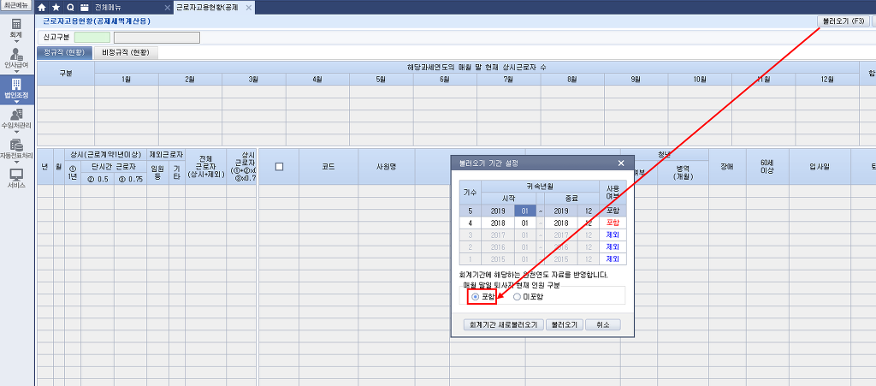Click the start year 2019 cell
The image size is (876, 386).
coord(497,211)
